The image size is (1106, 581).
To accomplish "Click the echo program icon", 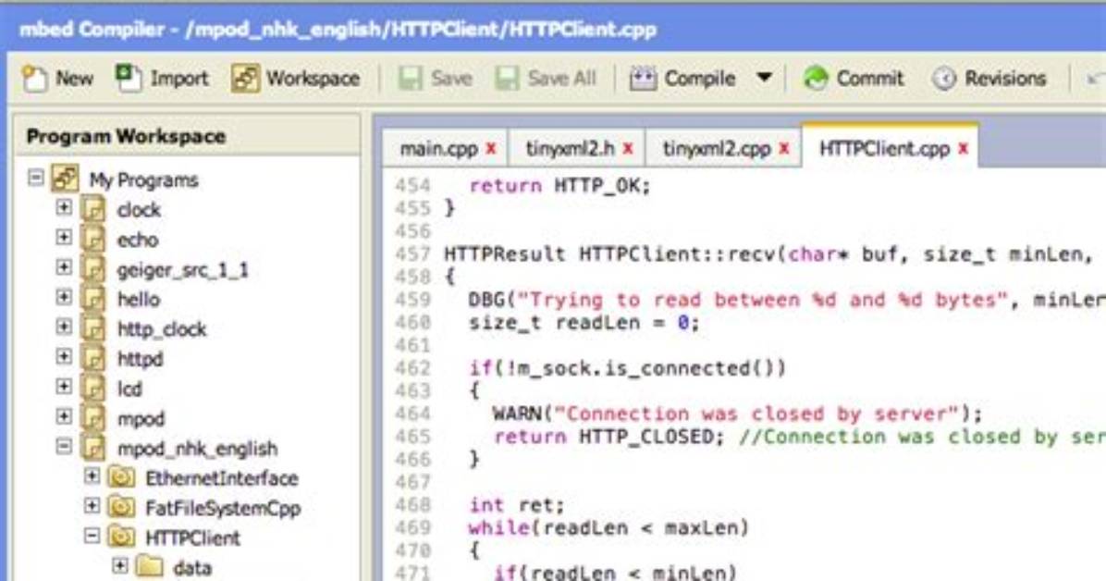I will (x=93, y=240).
